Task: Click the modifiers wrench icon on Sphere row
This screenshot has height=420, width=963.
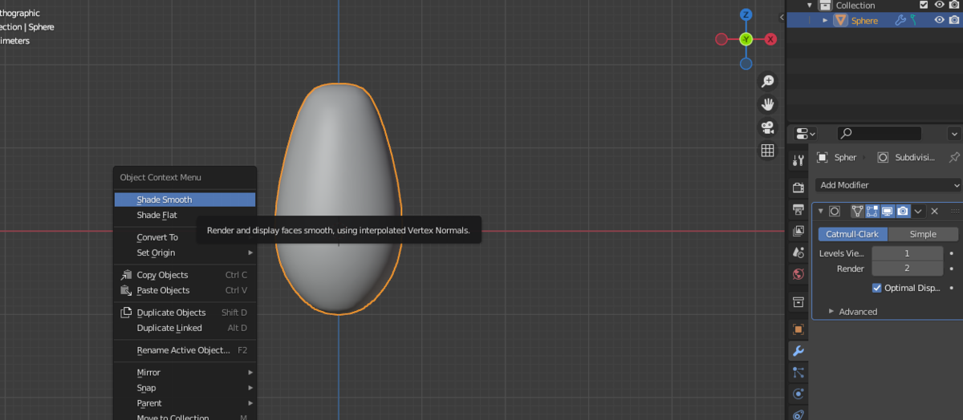Action: pyautogui.click(x=900, y=20)
